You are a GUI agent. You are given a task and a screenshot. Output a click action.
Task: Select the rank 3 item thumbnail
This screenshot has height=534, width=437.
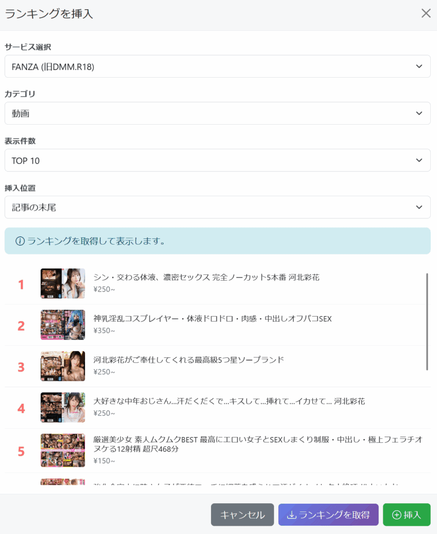click(x=63, y=366)
